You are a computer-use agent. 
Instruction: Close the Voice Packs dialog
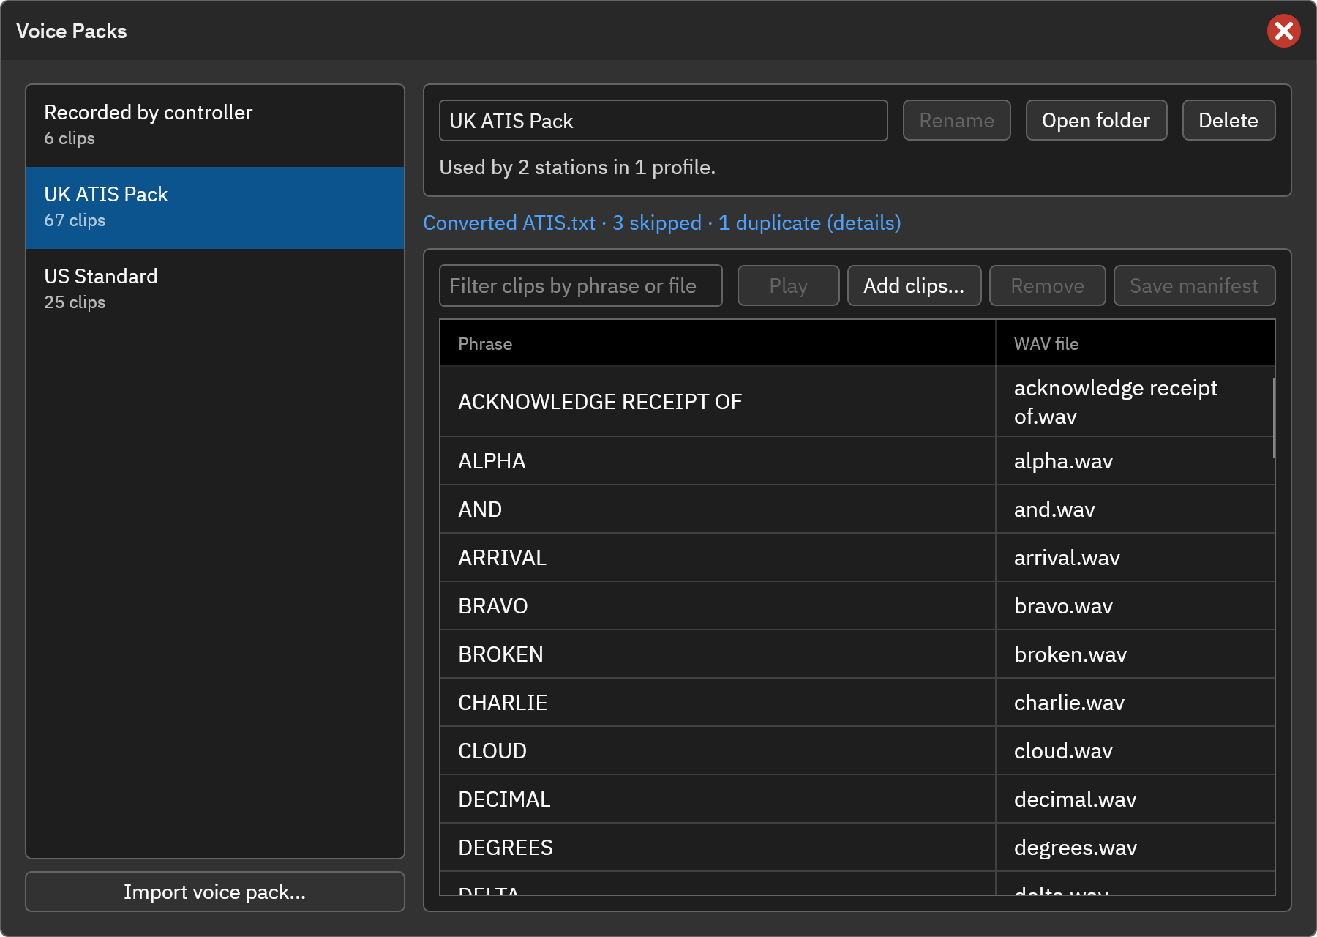(x=1283, y=31)
